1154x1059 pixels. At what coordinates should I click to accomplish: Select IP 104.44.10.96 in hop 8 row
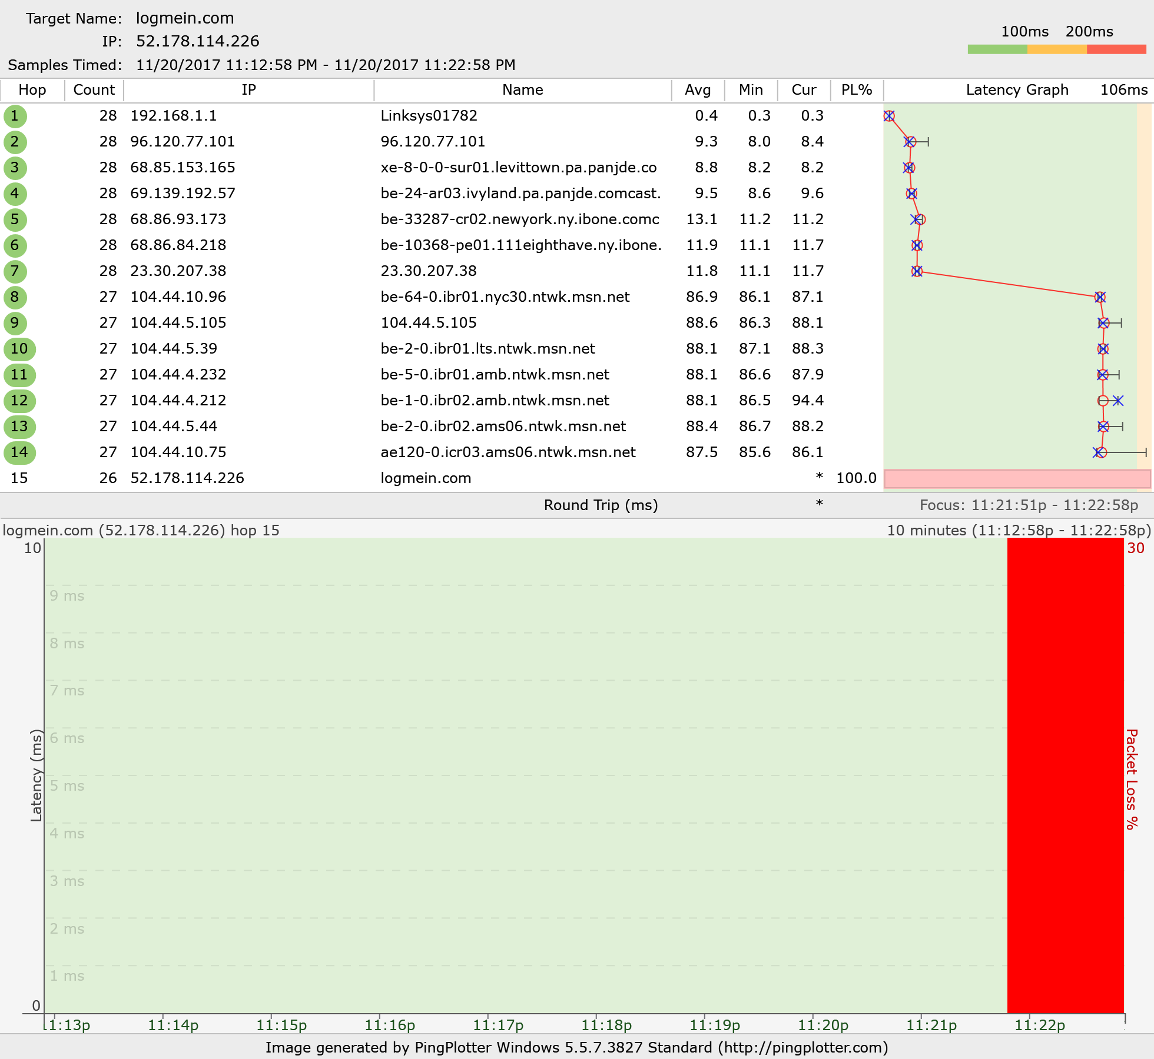(x=178, y=297)
